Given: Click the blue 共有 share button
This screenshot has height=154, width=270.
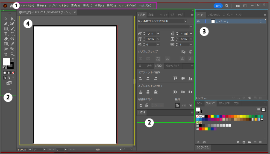Looking at the screenshot, I should (218, 6).
